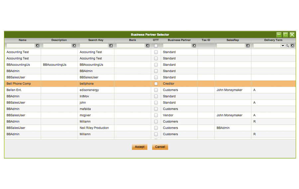Image resolution: width=299 pixels, height=189 pixels.
Task: Clear the Description filter field
Action: (x=74, y=46)
